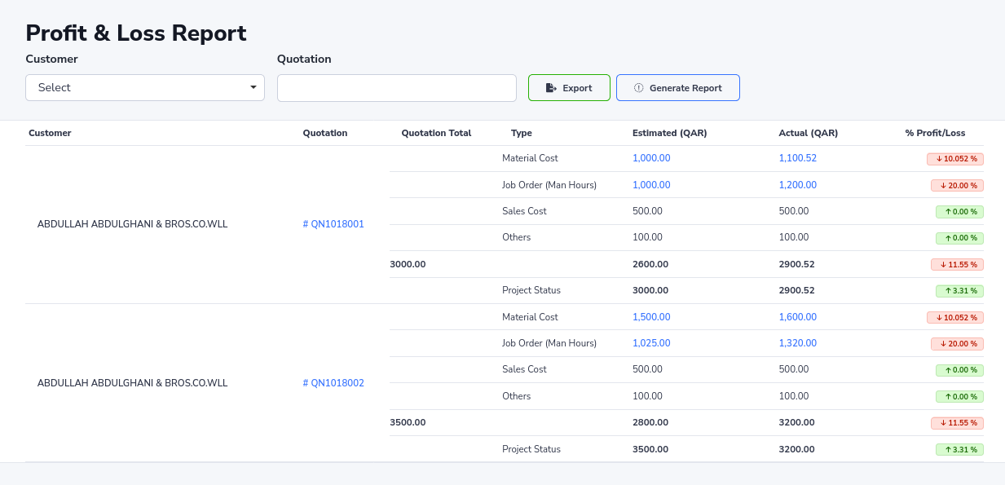
Task: Click the Profit & Loss Report heading
Action: tap(136, 33)
